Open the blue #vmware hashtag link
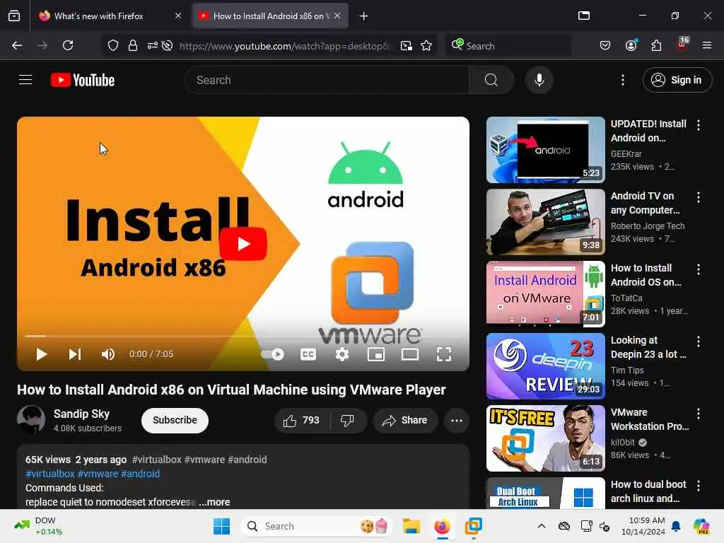724x543 pixels. [98, 474]
